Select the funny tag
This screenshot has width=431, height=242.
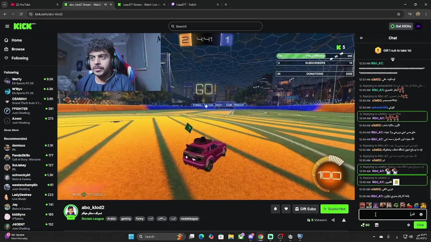point(140,219)
